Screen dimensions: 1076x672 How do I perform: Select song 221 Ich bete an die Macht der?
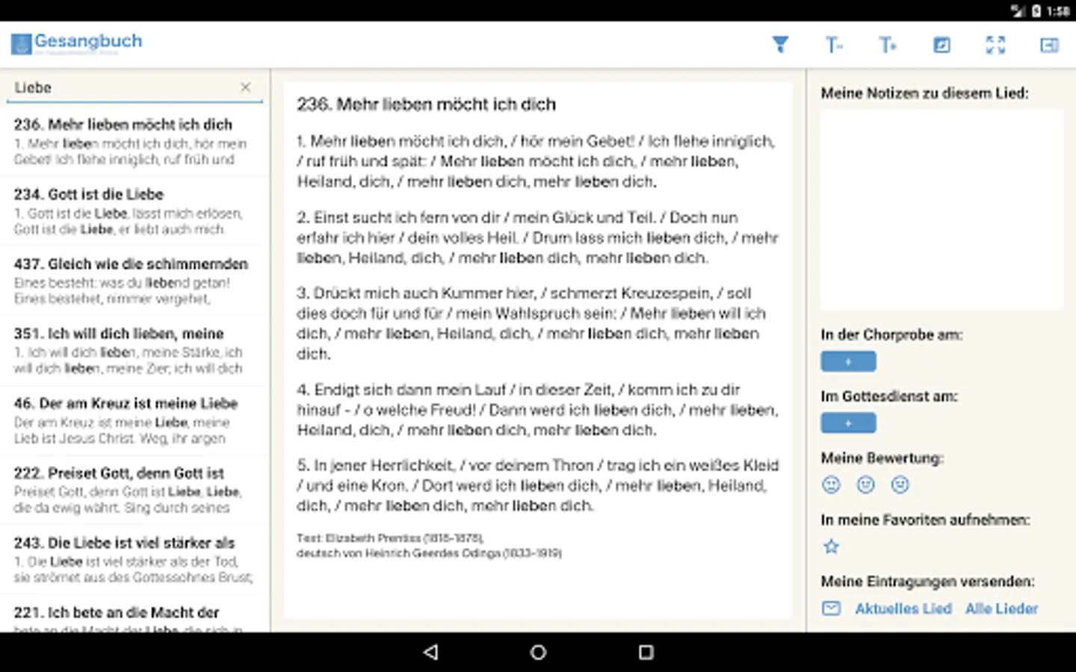coord(134,615)
